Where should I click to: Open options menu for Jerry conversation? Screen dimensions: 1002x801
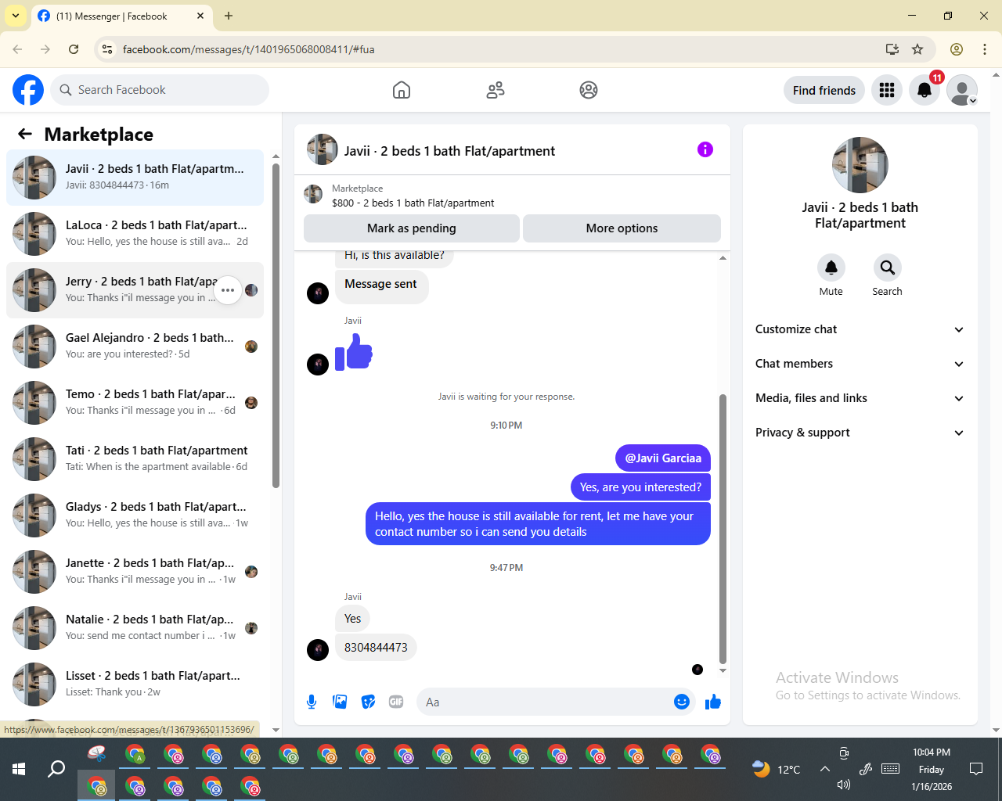coord(228,290)
